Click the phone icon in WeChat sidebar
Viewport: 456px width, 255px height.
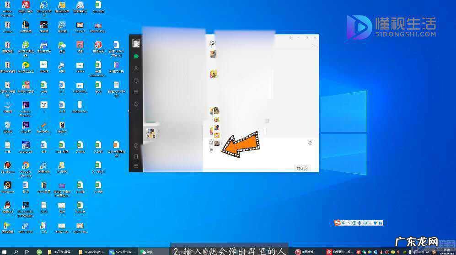pyautogui.click(x=136, y=156)
